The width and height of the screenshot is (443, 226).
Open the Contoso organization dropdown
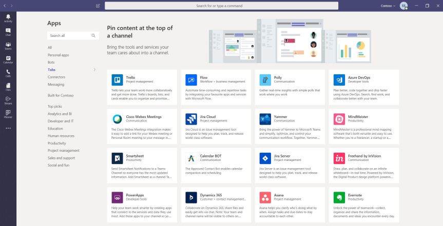[x=388, y=6]
